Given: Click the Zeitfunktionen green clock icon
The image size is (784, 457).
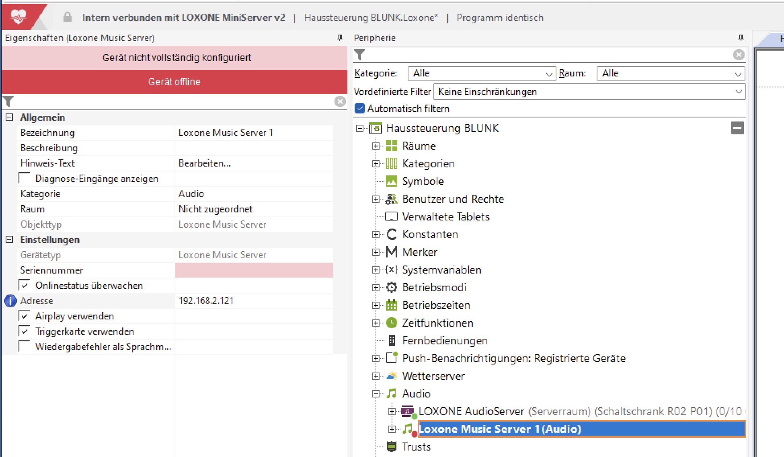Looking at the screenshot, I should click(391, 323).
